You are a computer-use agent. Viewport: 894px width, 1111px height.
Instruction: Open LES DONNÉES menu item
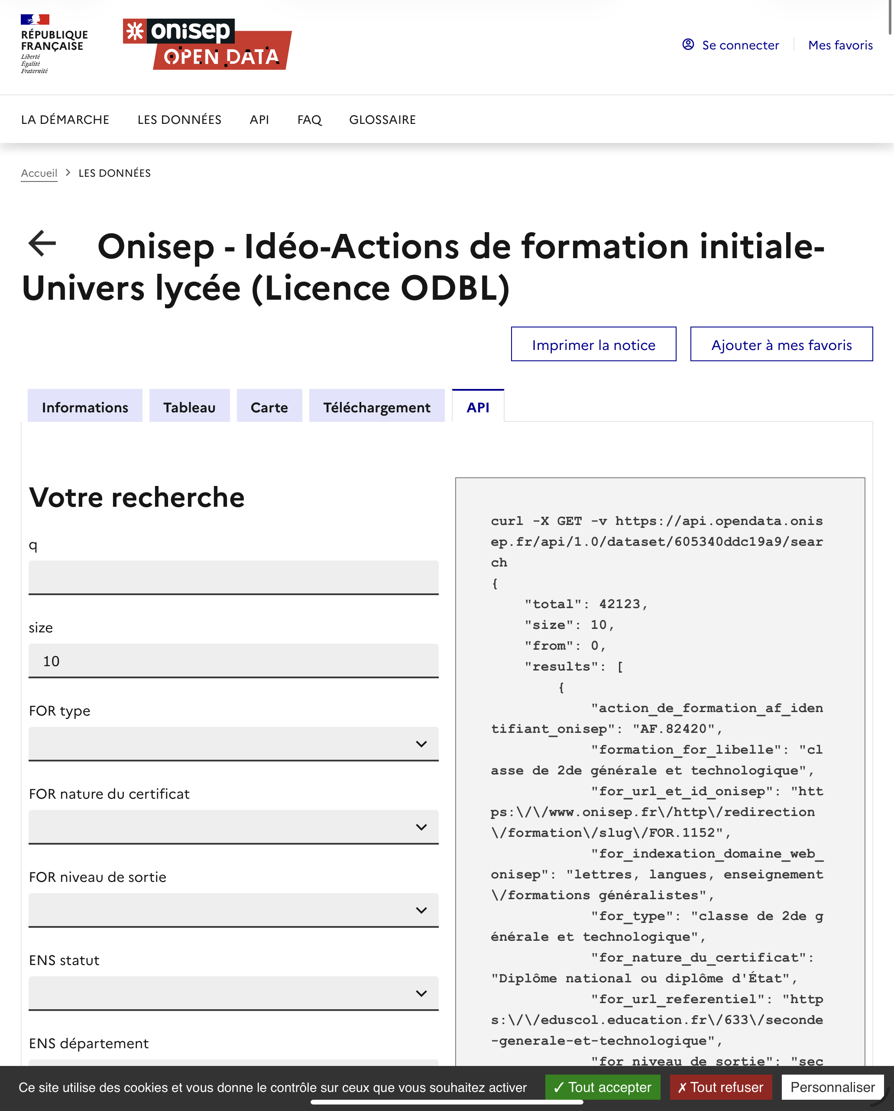point(179,120)
